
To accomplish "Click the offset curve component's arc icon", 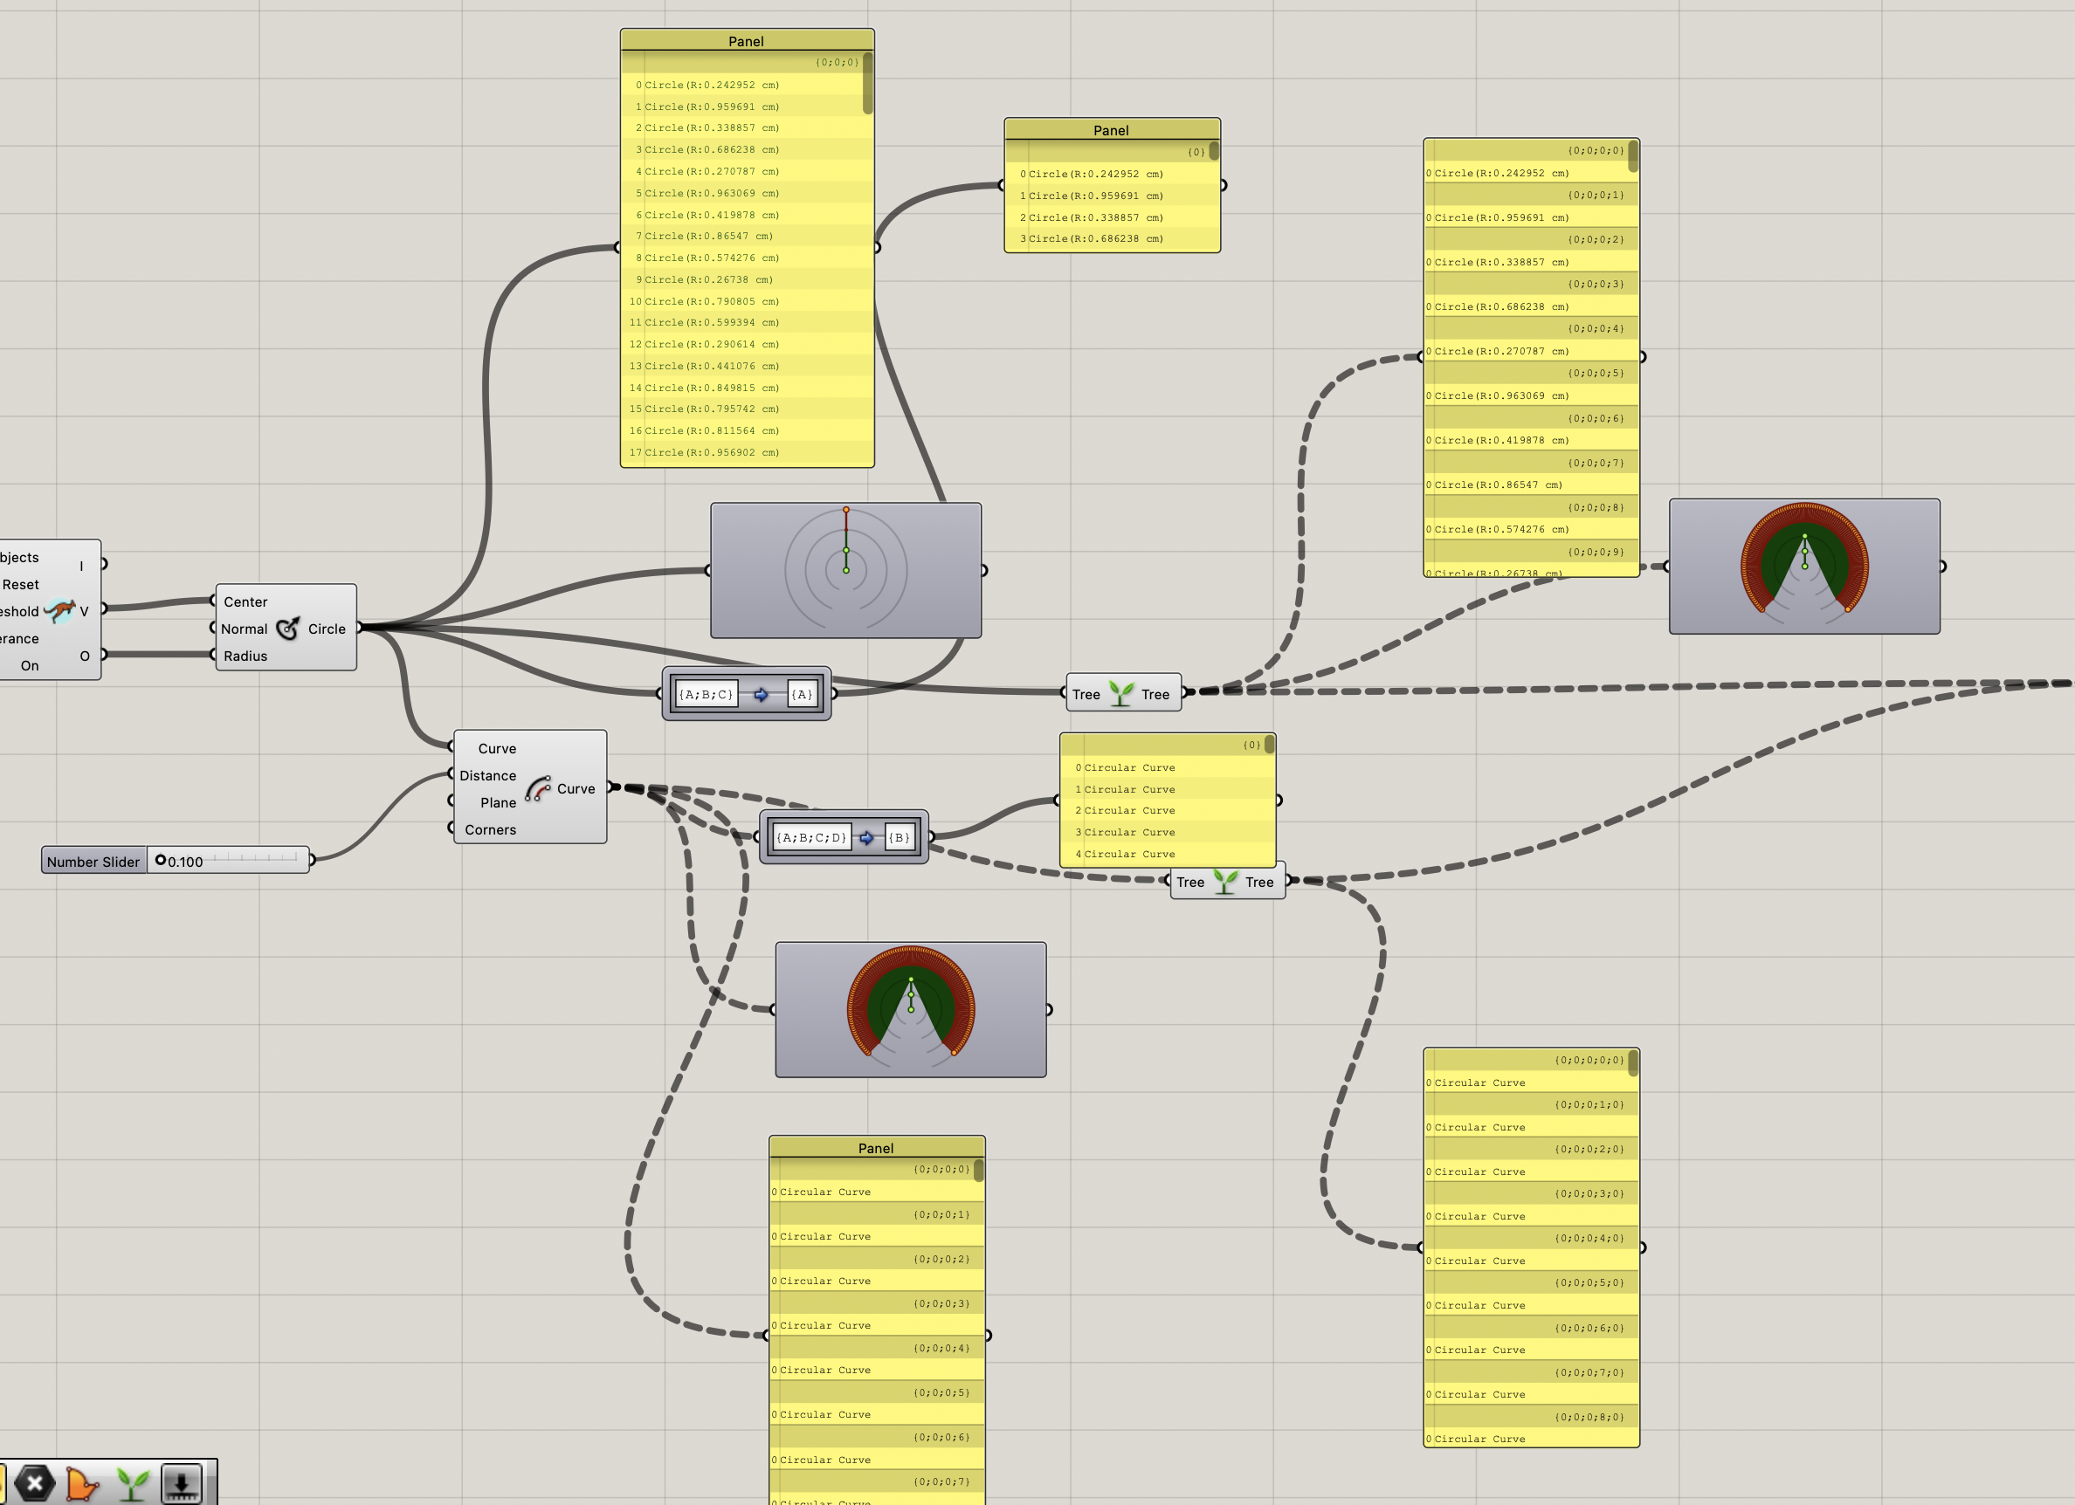I will 537,788.
